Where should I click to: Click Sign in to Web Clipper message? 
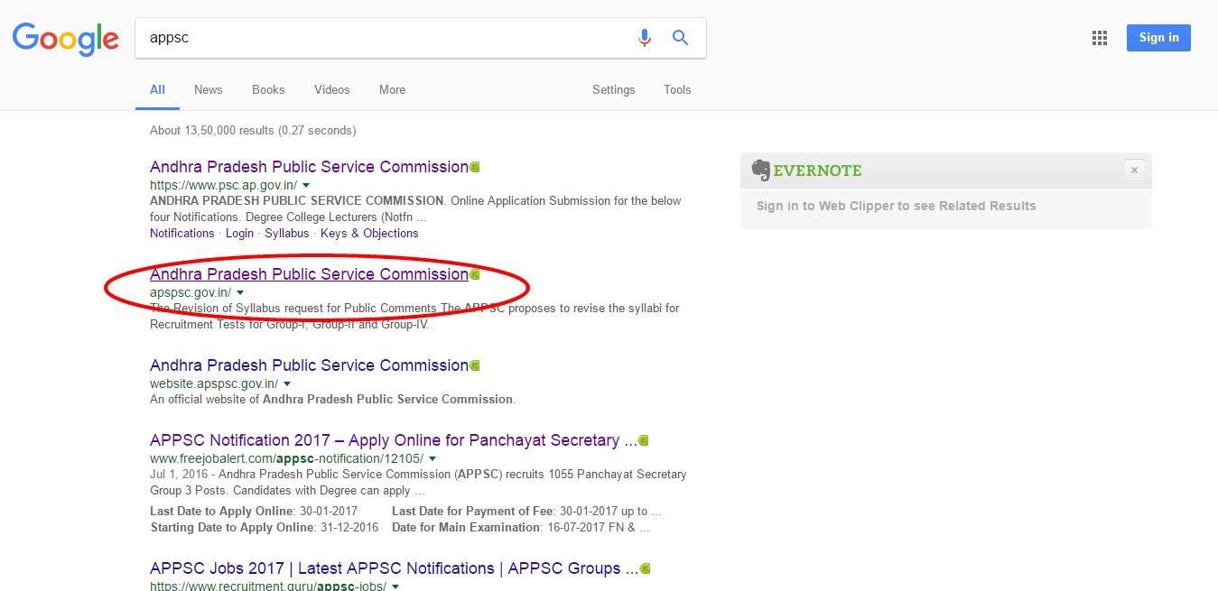point(897,206)
